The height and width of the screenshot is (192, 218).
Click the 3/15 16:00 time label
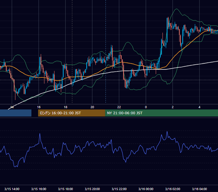[39, 189]
